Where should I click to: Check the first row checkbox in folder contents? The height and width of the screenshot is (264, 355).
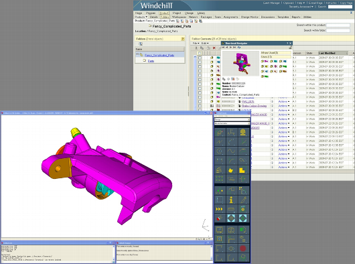(x=200, y=58)
